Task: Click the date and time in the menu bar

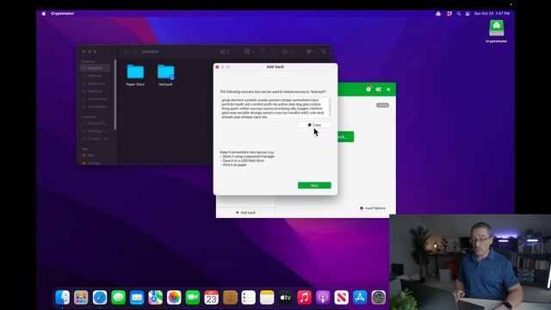Action: click(x=492, y=14)
